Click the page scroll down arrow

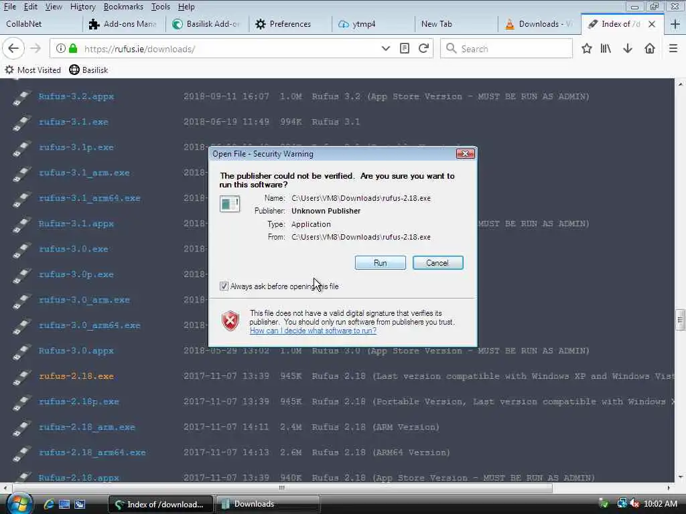click(x=680, y=477)
